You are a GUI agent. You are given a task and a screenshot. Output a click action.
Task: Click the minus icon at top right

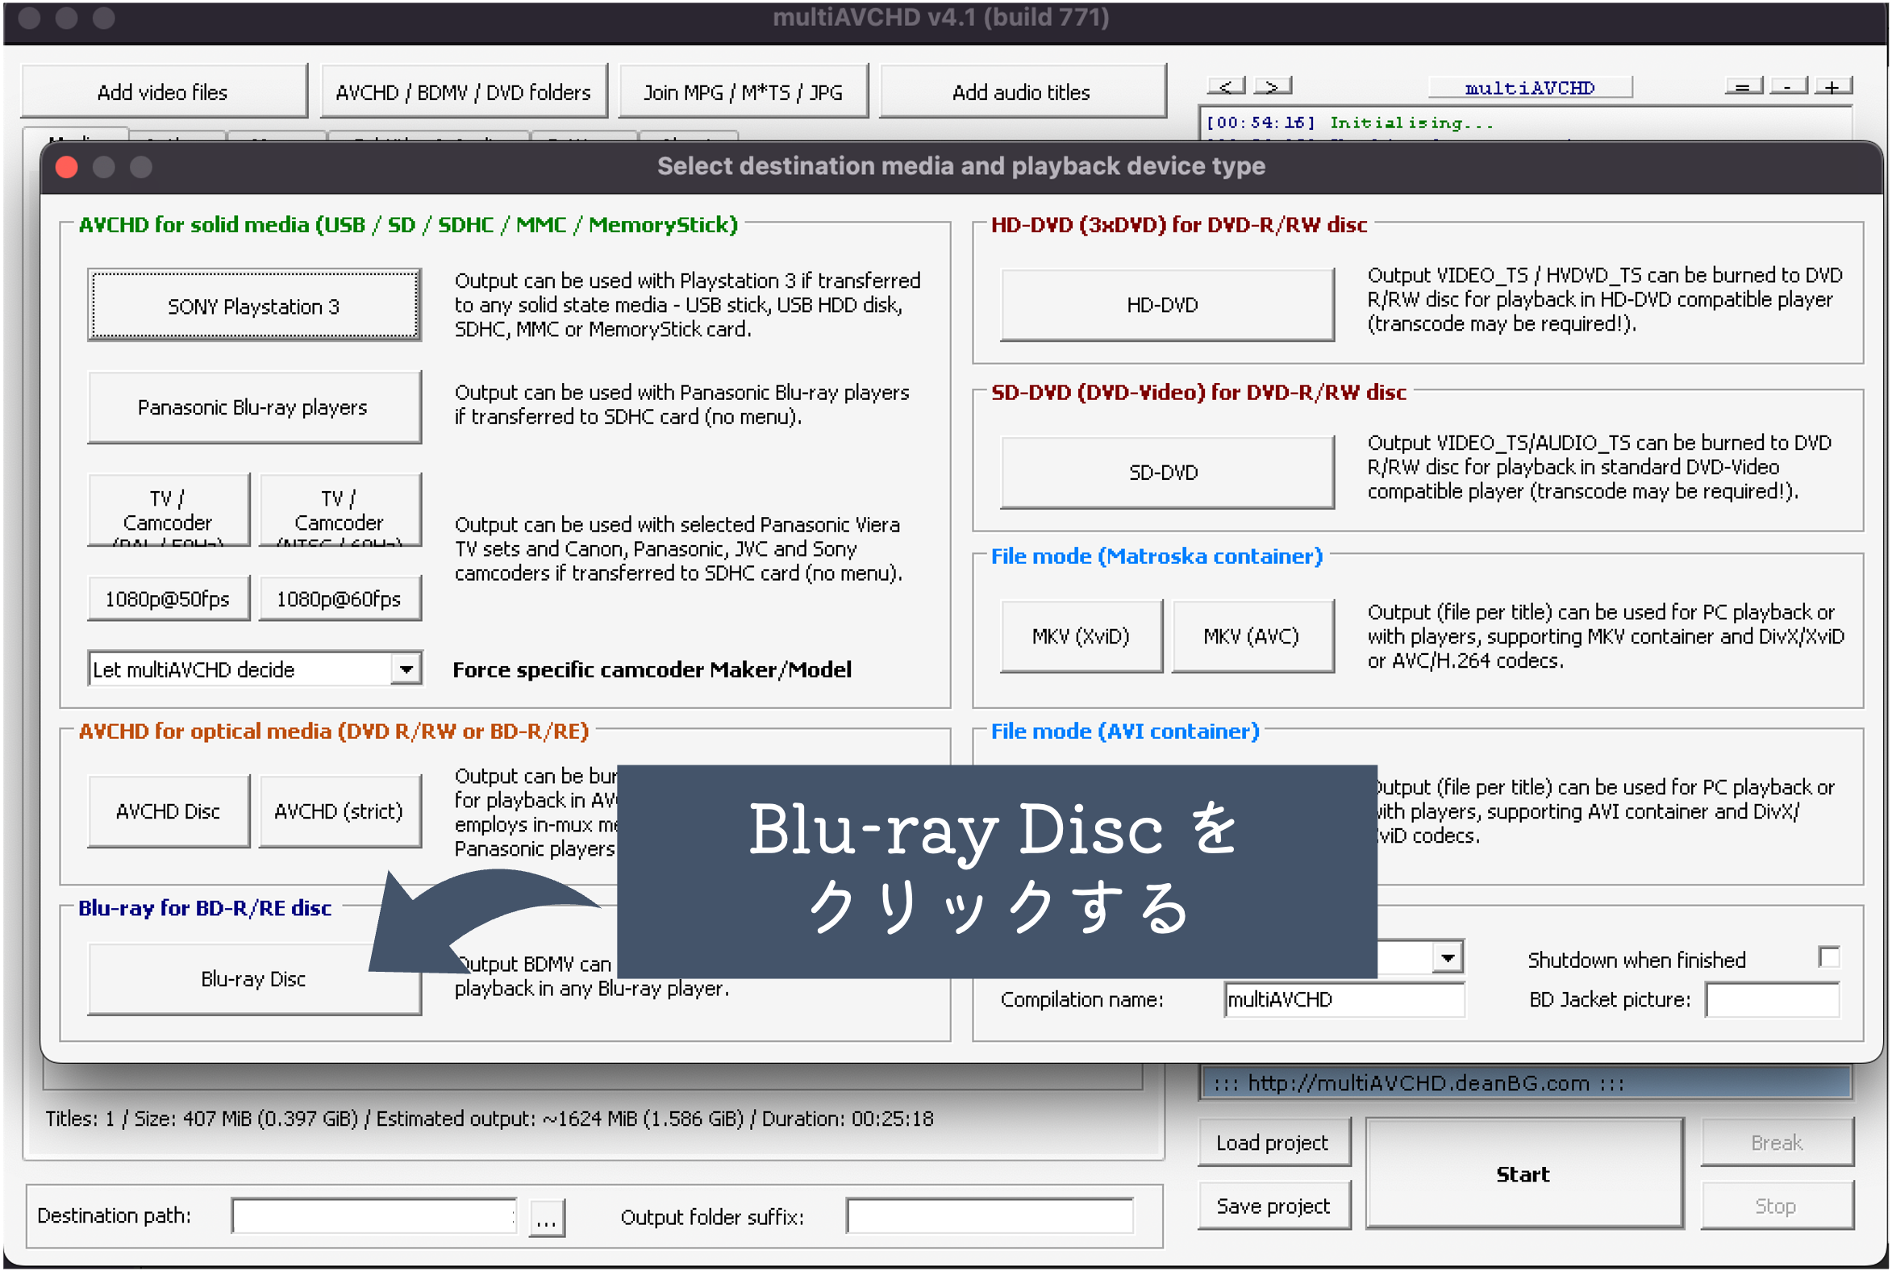(x=1788, y=85)
